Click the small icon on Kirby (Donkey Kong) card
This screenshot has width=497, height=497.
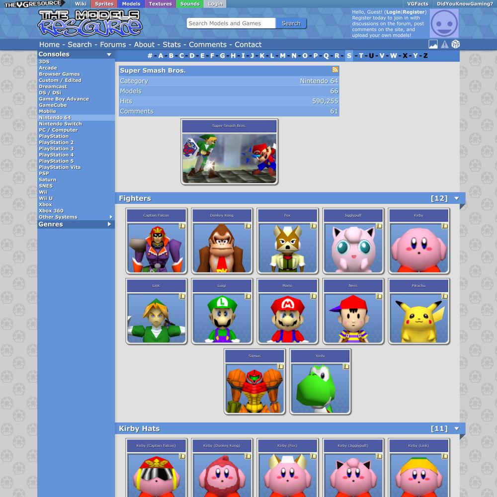[x=248, y=456]
